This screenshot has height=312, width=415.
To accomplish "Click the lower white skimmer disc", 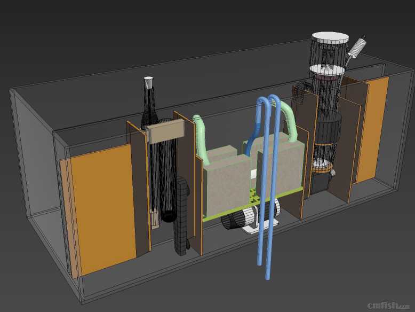I will [x=326, y=69].
